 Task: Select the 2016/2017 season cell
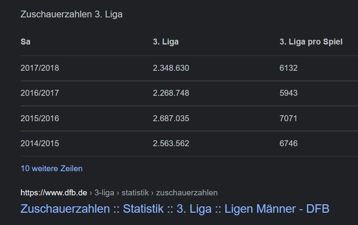40,93
